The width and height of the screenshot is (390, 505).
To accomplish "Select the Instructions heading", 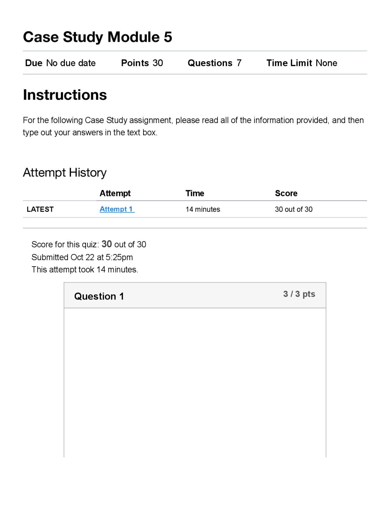I will point(65,95).
